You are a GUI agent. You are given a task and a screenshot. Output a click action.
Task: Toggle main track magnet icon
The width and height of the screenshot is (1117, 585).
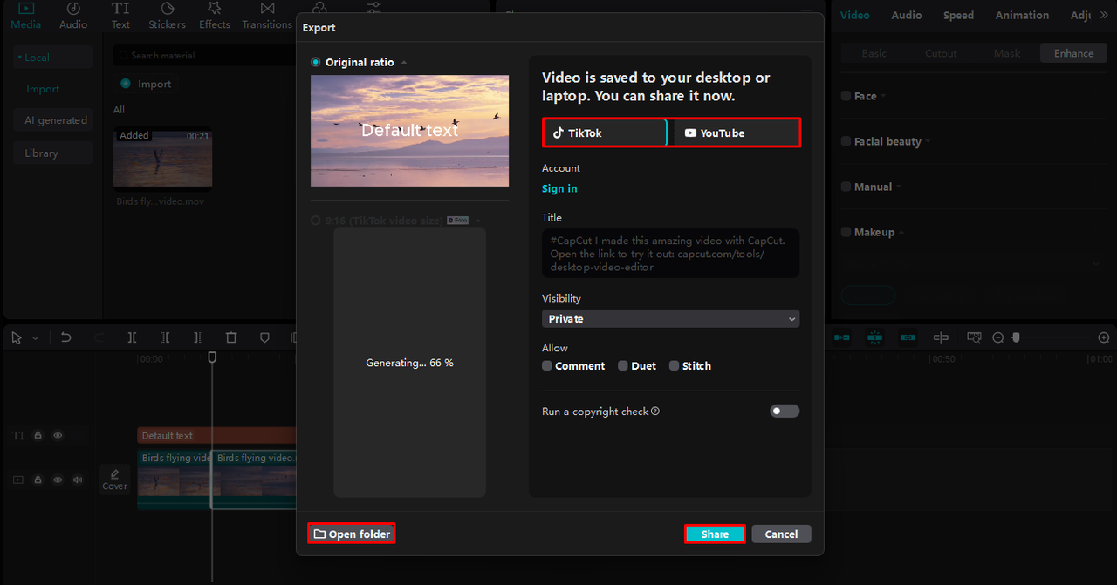841,337
